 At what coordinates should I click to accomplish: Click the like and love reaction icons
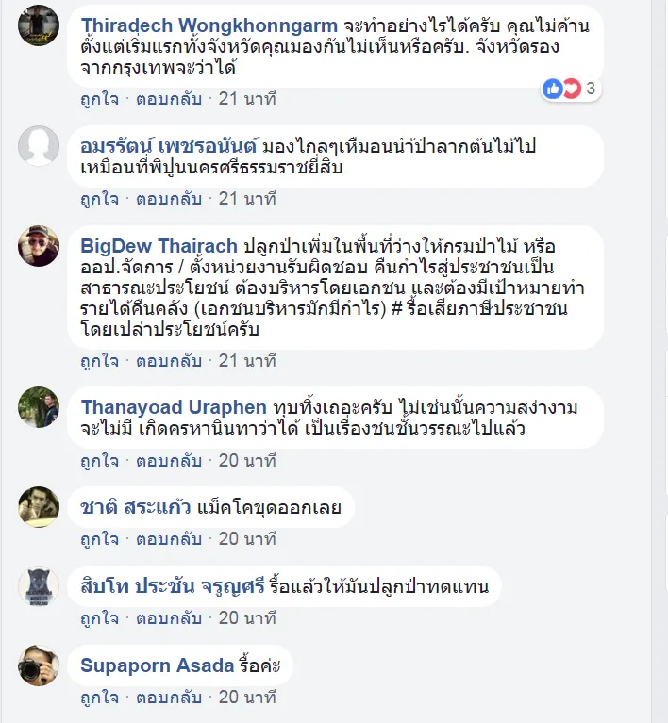(x=562, y=89)
